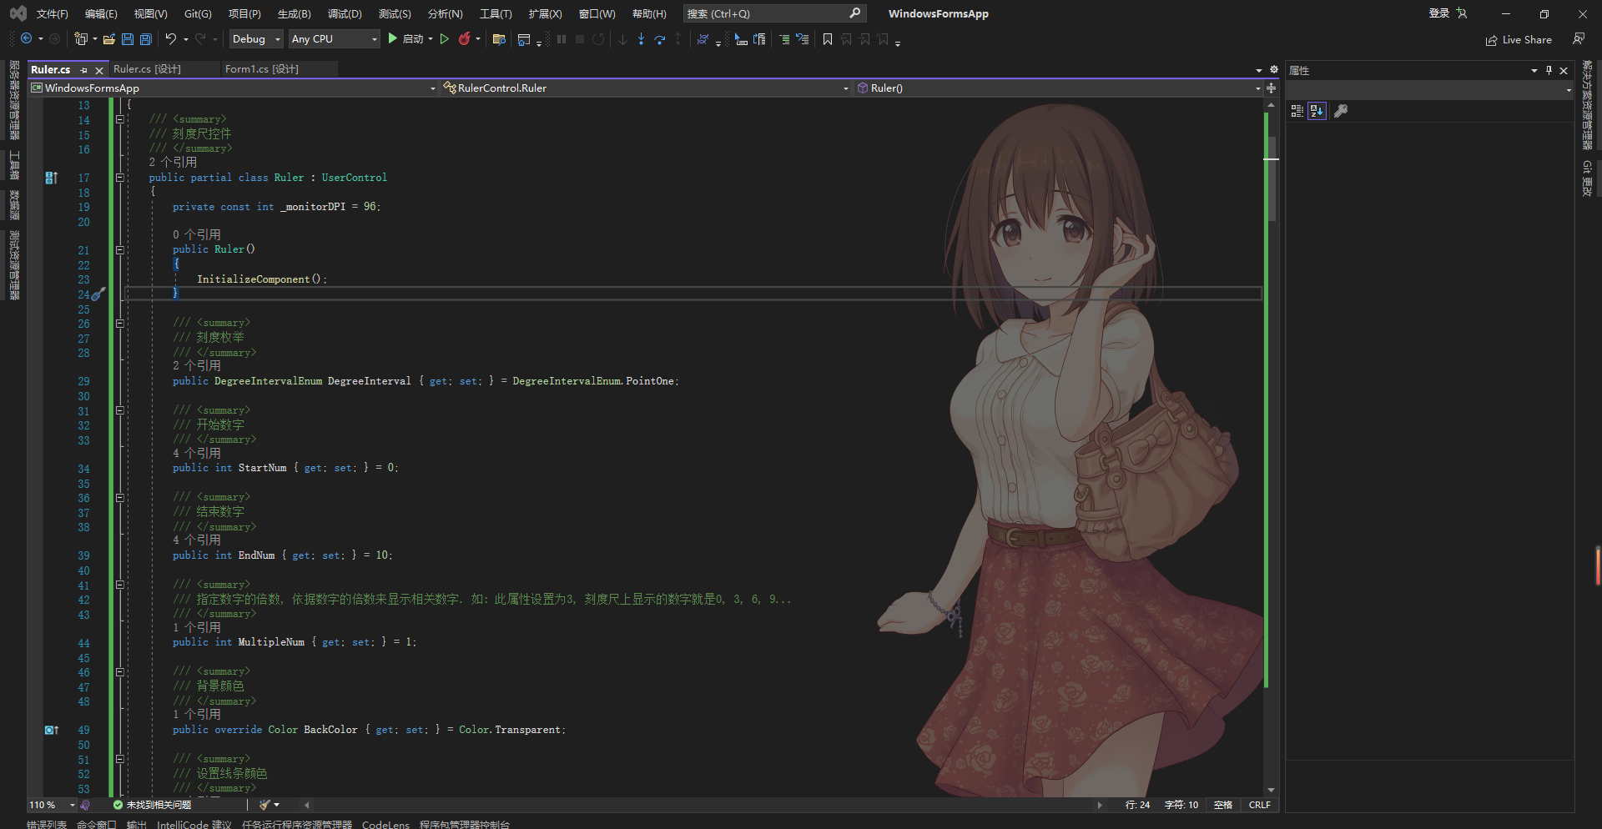Open the WindowsFormsApp project scope dropdown

[x=233, y=88]
